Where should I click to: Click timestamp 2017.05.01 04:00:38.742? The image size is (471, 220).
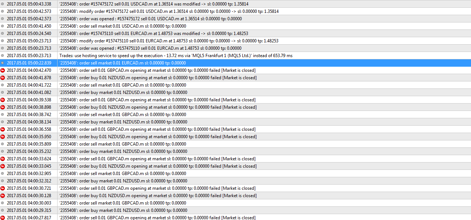tap(29, 115)
